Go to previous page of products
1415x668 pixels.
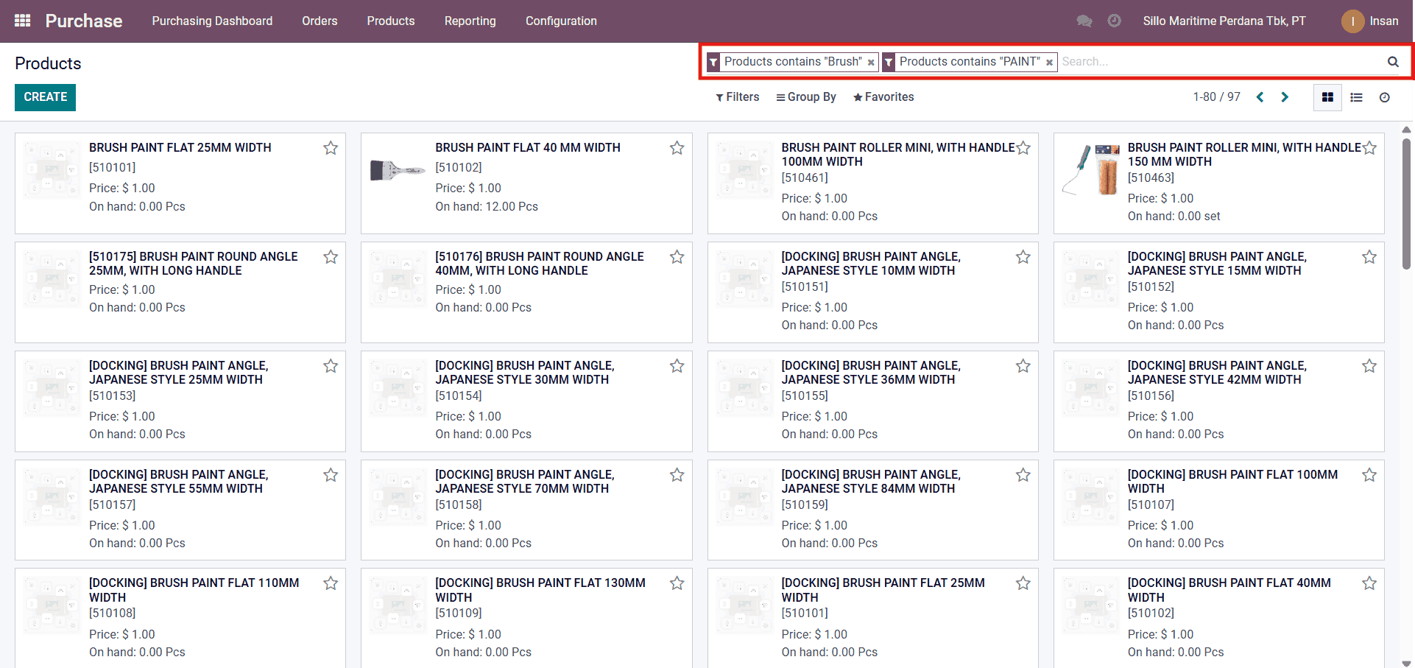(x=1260, y=97)
